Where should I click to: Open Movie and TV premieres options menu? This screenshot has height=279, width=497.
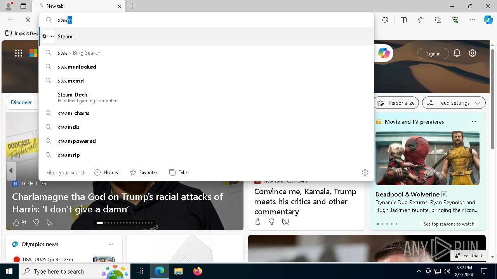[x=474, y=122]
